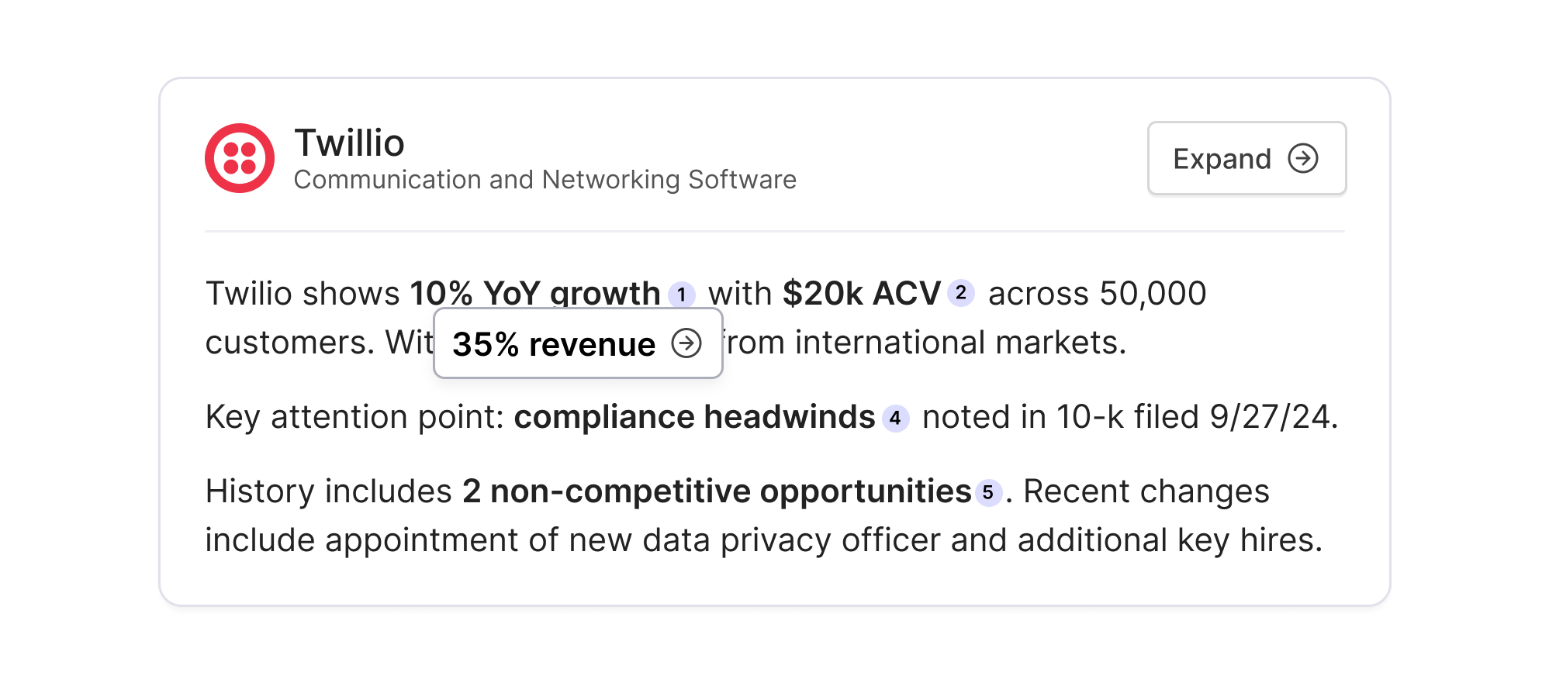
Task: Click the 50,000 customer count text
Action: tap(1152, 293)
